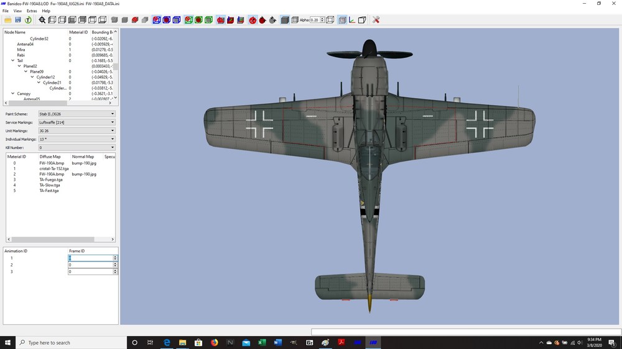Open the Unit Markings dropdown
The width and height of the screenshot is (622, 349).
(77, 131)
